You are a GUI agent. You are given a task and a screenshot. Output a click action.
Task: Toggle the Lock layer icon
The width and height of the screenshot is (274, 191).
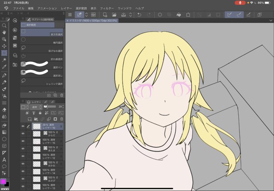point(40,113)
